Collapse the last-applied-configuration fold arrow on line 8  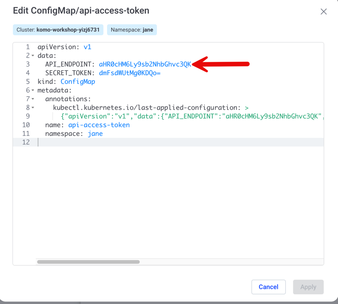[33, 107]
